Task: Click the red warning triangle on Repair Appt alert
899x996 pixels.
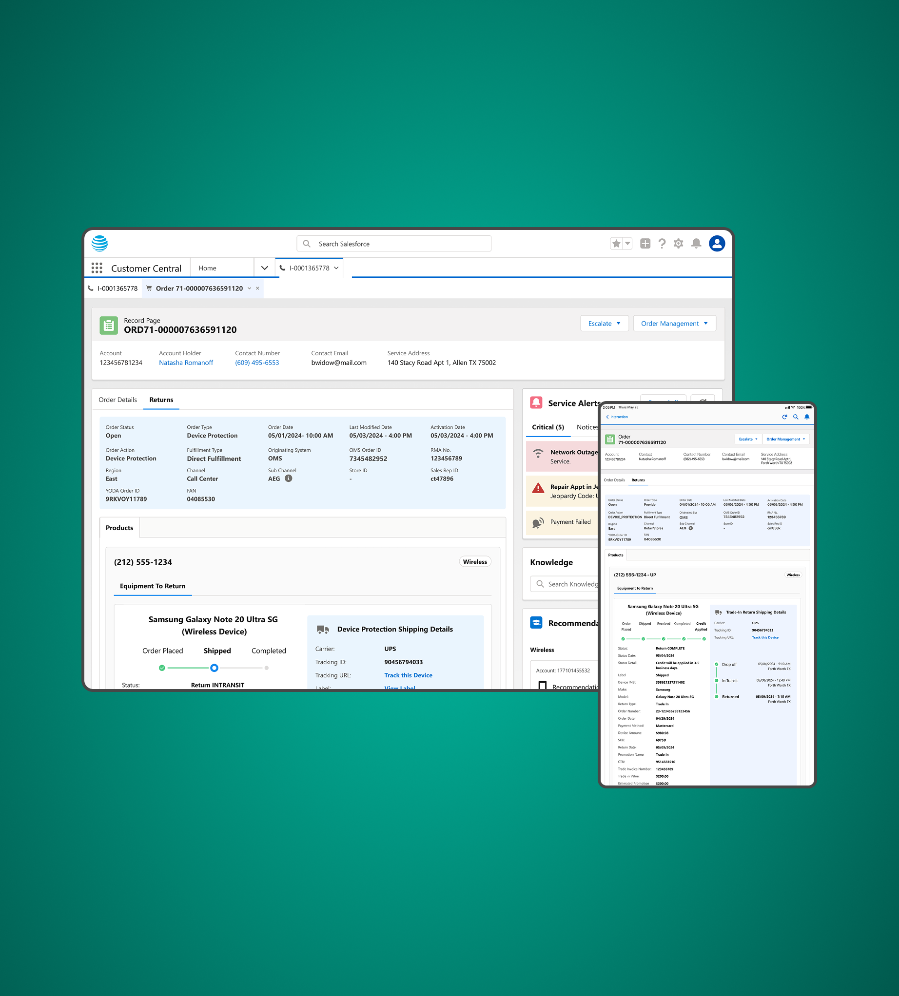Action: click(538, 488)
